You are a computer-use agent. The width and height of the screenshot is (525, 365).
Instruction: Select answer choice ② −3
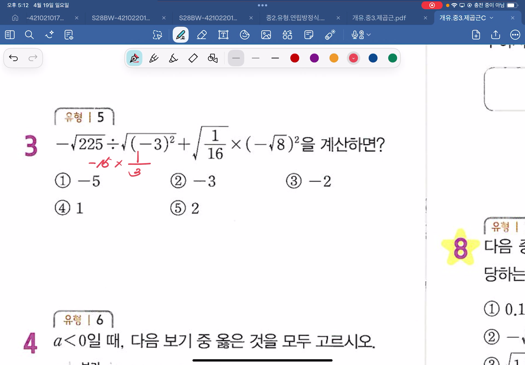(193, 181)
